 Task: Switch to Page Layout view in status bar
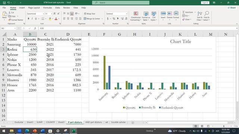(x=202, y=126)
